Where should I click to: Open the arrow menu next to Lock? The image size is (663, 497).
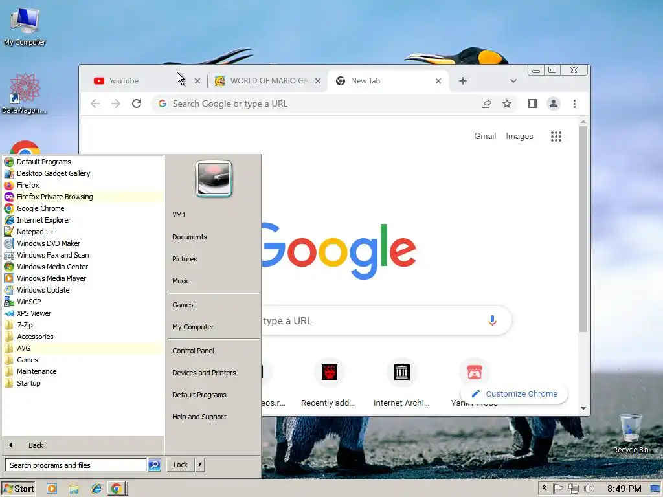tap(199, 465)
